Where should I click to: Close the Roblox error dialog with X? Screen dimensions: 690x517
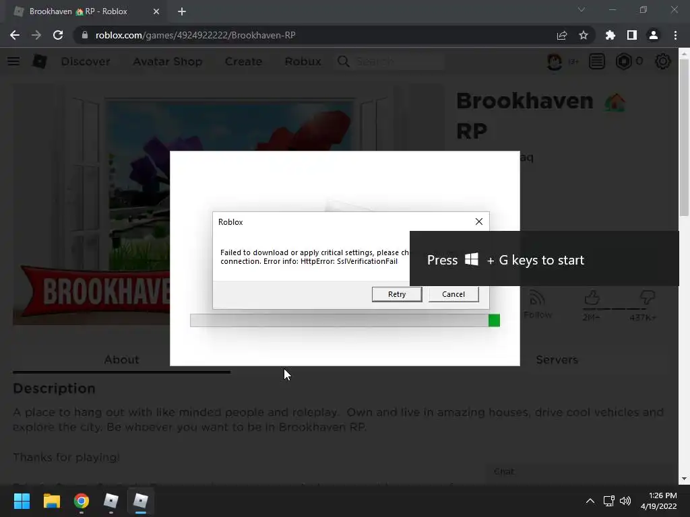pos(479,221)
